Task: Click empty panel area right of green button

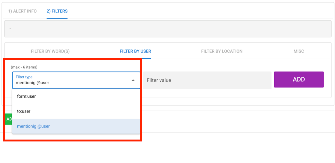Action: 229,121
